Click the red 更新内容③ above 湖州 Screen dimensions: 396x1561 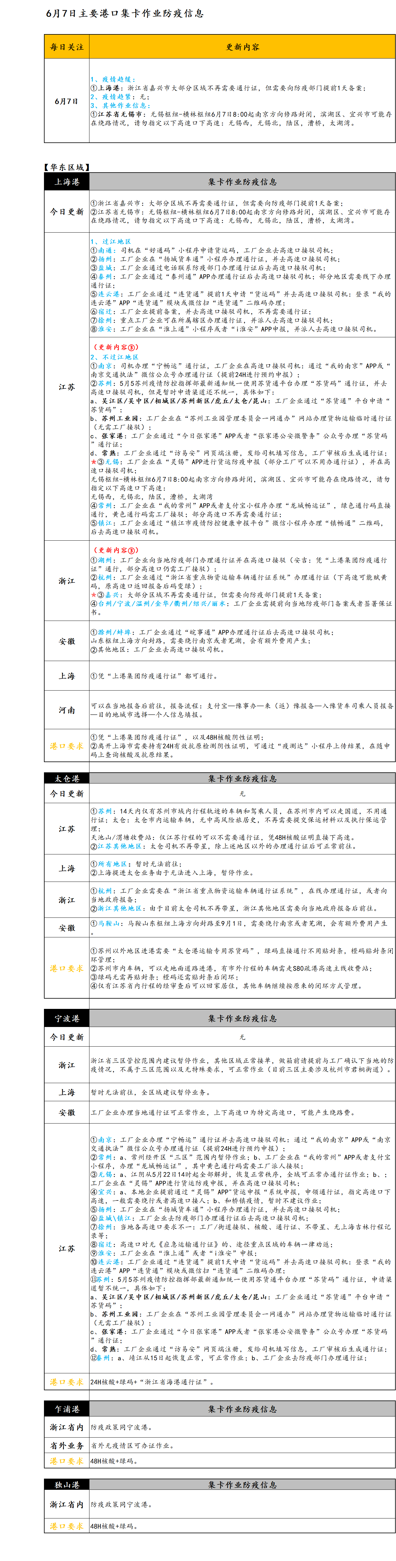[115, 550]
